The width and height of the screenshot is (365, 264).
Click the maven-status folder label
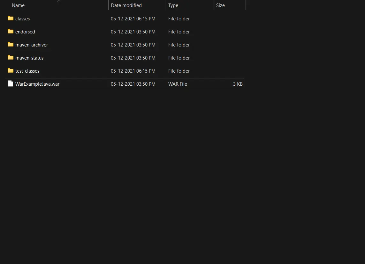[29, 58]
